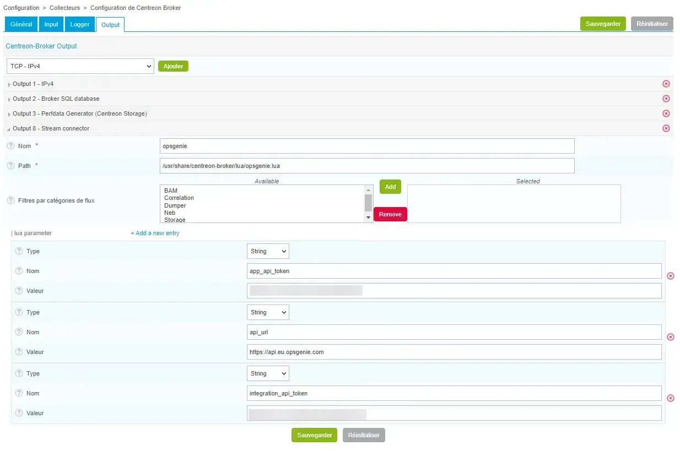Select Neb in the Available list
Image resolution: width=680 pixels, height=451 pixels.
point(170,213)
